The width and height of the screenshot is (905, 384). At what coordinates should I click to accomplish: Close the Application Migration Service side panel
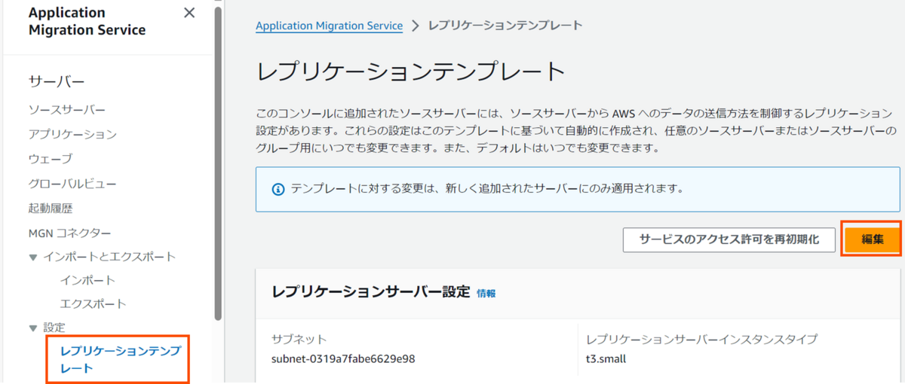coord(189,13)
